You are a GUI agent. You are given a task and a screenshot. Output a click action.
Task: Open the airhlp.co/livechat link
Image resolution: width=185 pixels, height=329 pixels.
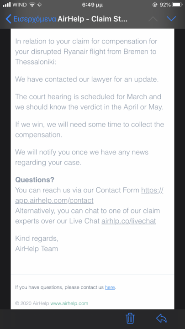pyautogui.click(x=128, y=221)
